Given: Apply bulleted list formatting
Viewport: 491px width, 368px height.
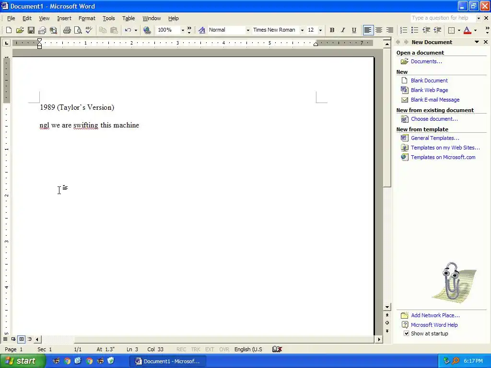Looking at the screenshot, I should [x=415, y=30].
